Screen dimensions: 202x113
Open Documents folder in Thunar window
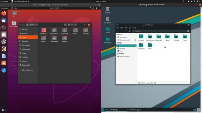(x=150, y=38)
